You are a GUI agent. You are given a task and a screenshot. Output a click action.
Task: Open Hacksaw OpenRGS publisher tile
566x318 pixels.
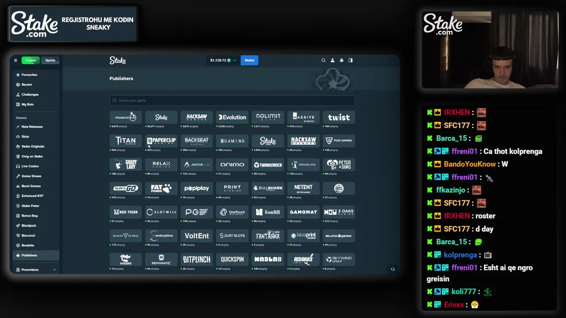303,141
